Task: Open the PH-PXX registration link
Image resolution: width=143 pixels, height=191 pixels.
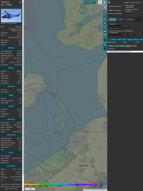Action: point(18,27)
